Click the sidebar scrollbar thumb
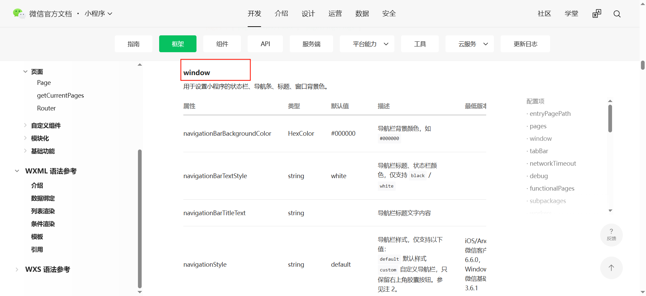 (x=140, y=219)
